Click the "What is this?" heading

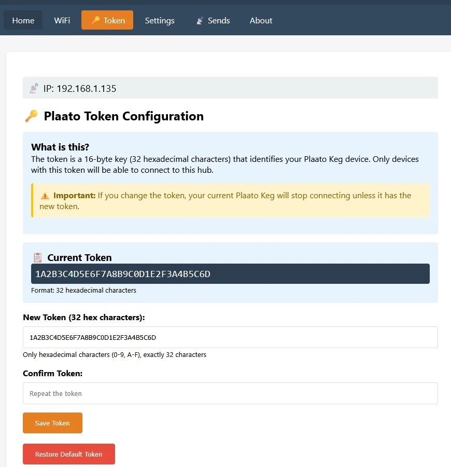pyautogui.click(x=60, y=147)
